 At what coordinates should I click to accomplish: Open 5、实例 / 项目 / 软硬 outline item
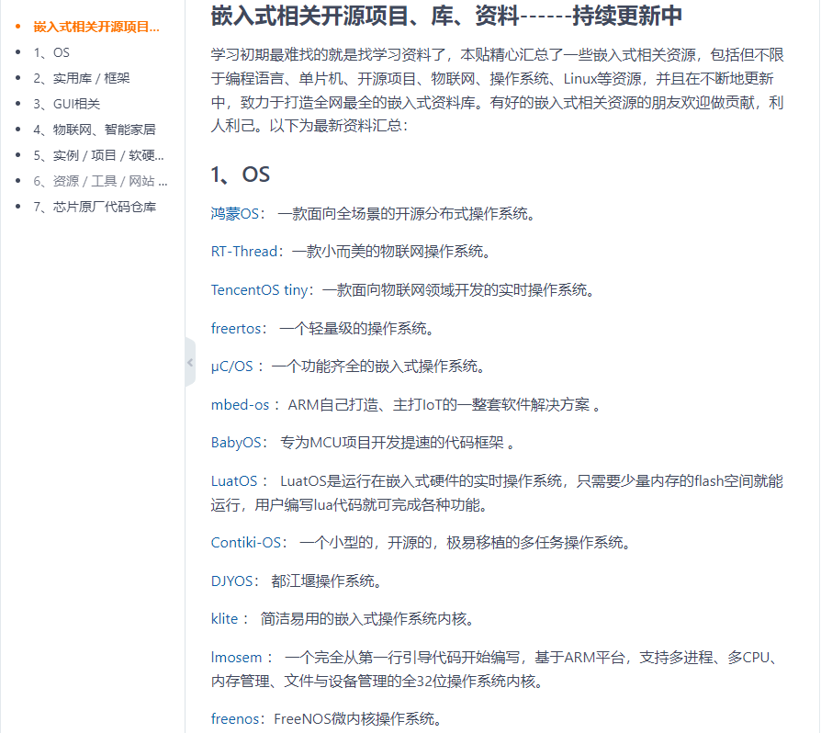point(98,155)
